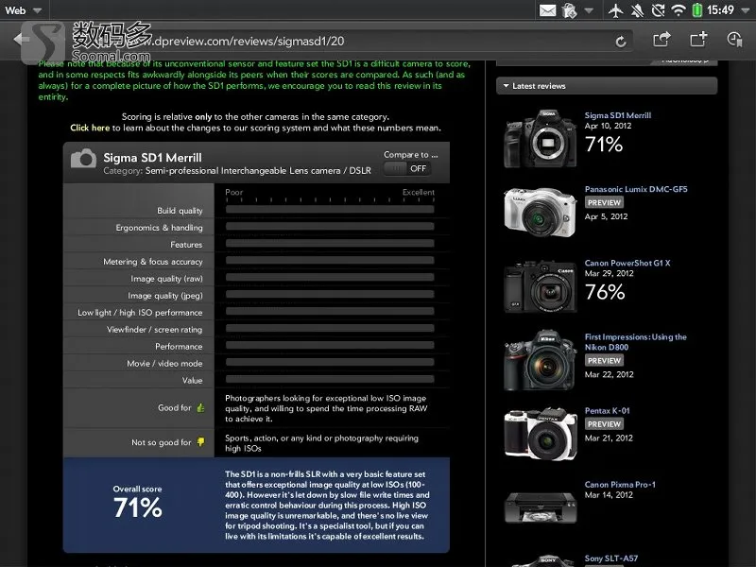The width and height of the screenshot is (756, 567).
Task: Open the Panasonic Lumix DMC-GF5 link
Action: coord(636,189)
